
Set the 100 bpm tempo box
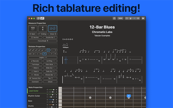(x=33, y=29)
